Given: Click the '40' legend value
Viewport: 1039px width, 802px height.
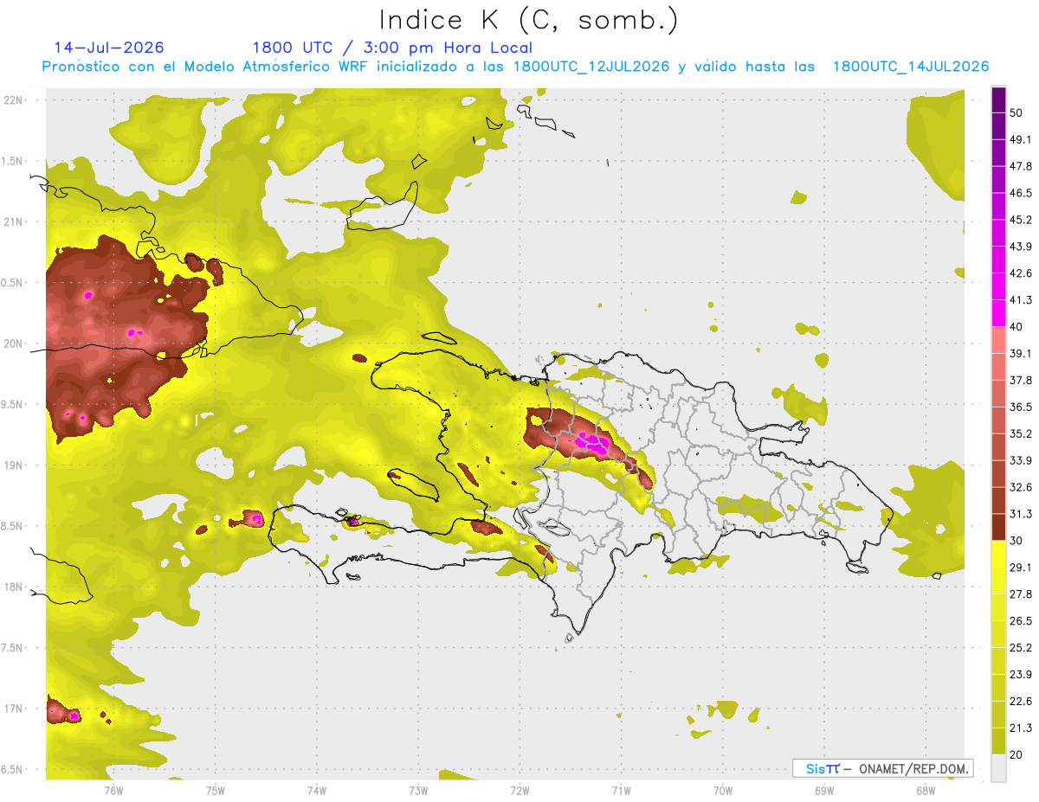Looking at the screenshot, I should 1016,326.
